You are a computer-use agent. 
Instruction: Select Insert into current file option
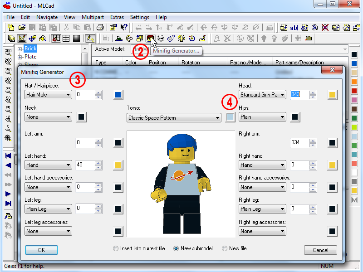tap(139, 248)
